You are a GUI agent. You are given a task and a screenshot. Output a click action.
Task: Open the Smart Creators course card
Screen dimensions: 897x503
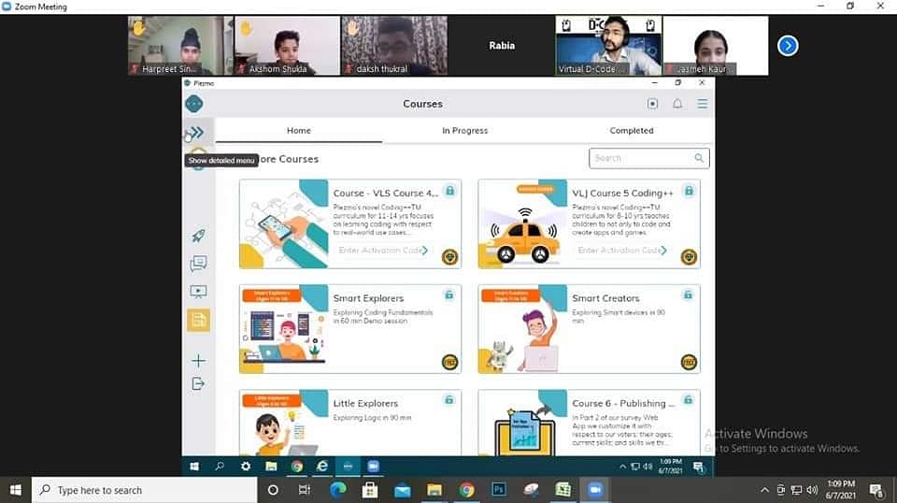click(589, 329)
